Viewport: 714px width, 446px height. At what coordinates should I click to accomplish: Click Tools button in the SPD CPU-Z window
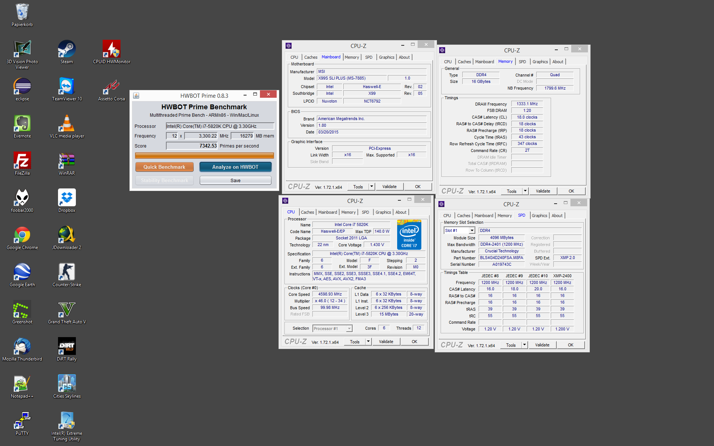click(511, 345)
